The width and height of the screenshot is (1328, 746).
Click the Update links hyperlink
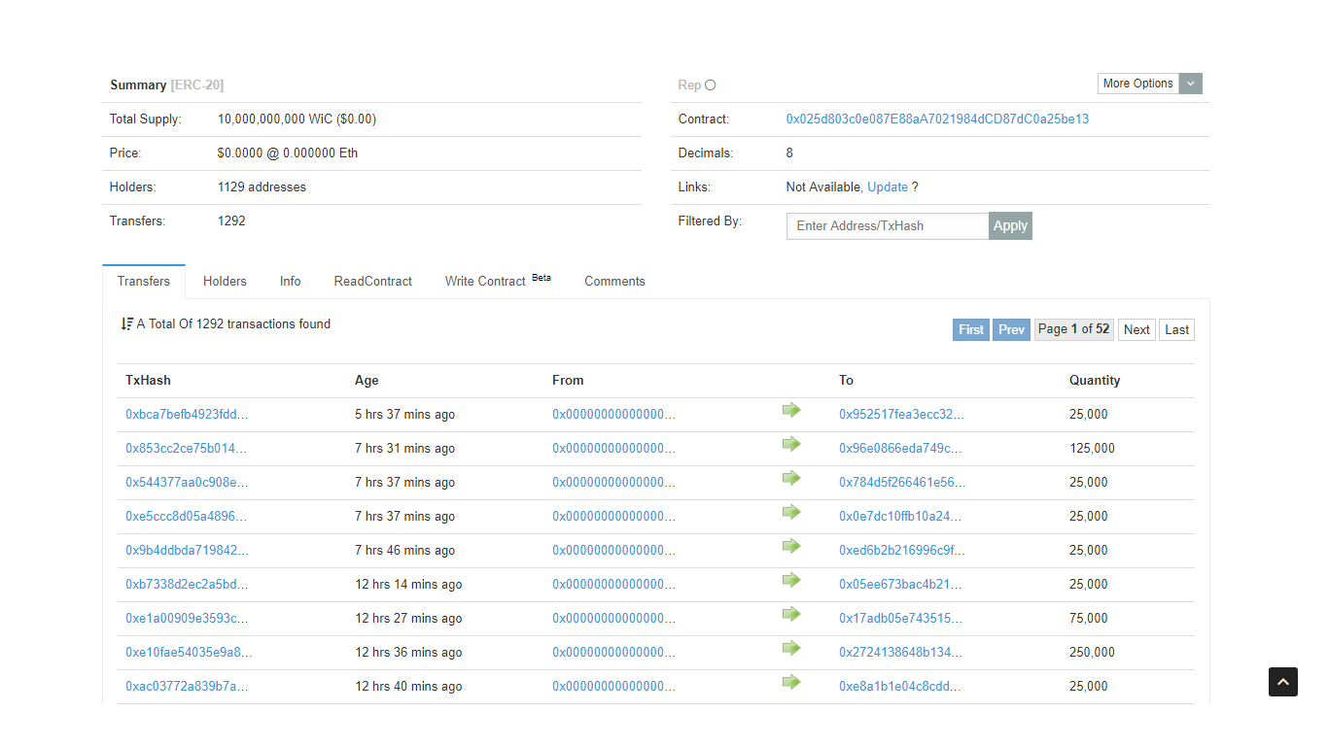click(x=888, y=187)
